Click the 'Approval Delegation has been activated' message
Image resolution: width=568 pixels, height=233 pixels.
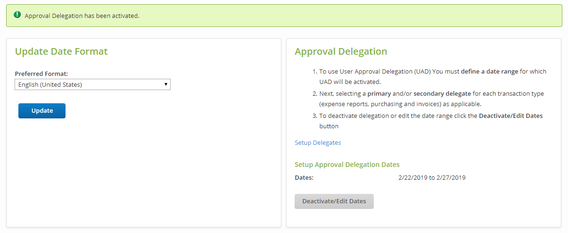coord(82,16)
